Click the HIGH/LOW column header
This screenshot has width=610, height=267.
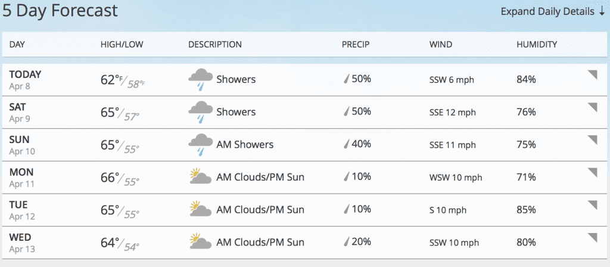[122, 44]
